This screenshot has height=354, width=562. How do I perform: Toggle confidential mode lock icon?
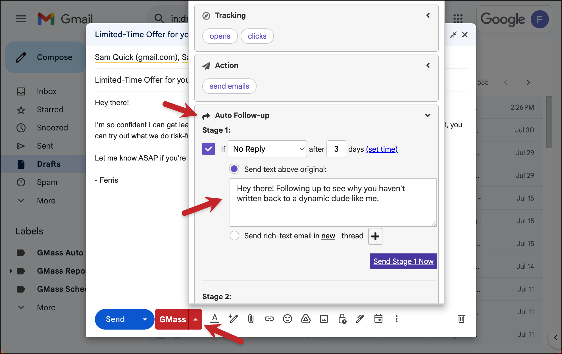342,319
